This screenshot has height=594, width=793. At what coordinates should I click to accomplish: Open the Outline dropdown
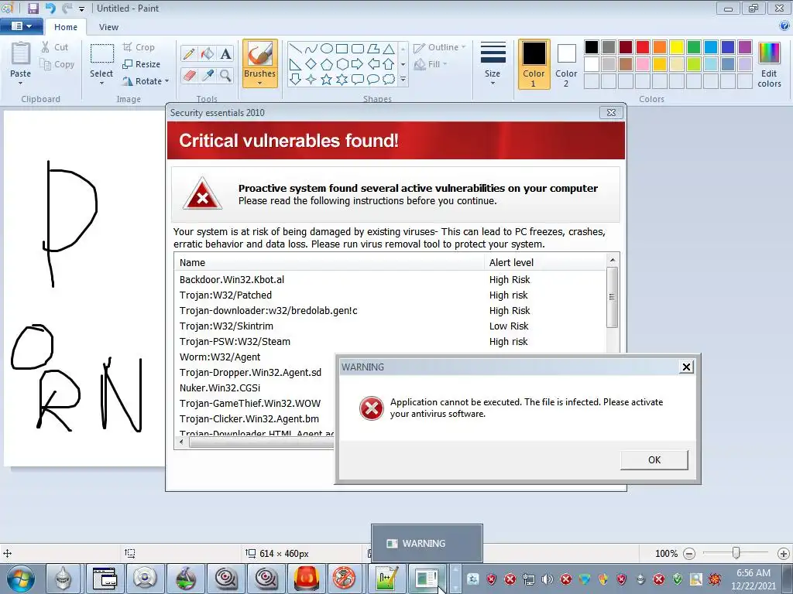(440, 47)
